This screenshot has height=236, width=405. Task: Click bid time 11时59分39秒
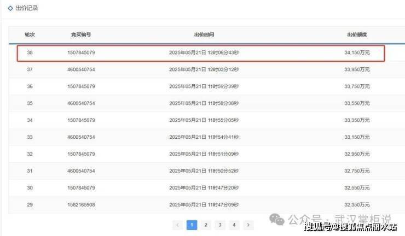[223, 86]
